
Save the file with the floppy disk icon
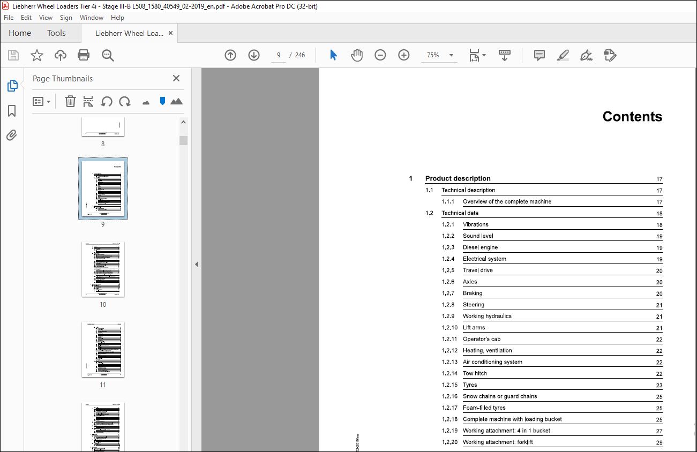coord(13,55)
